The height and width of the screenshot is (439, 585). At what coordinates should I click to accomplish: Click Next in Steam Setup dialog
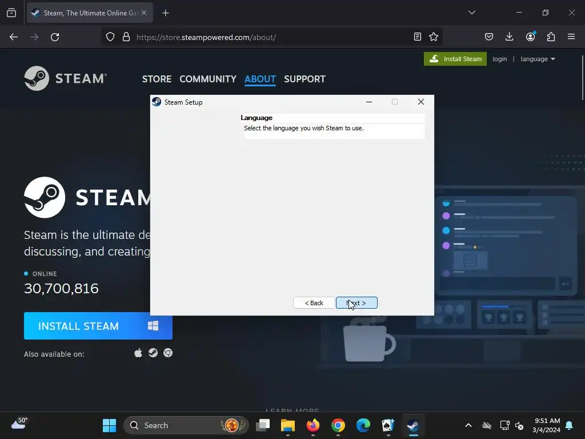click(x=356, y=303)
